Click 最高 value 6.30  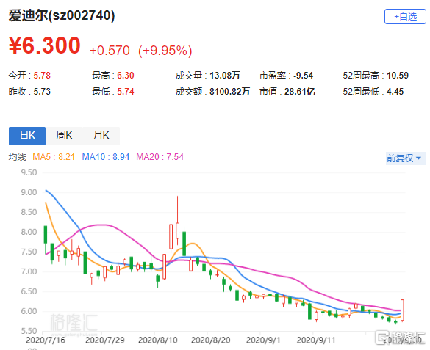click(126, 76)
